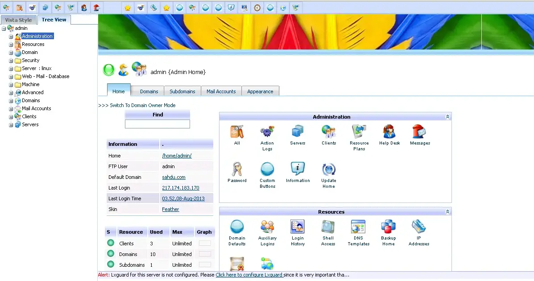Expand the Security tree node
534x281 pixels.
coord(11,61)
